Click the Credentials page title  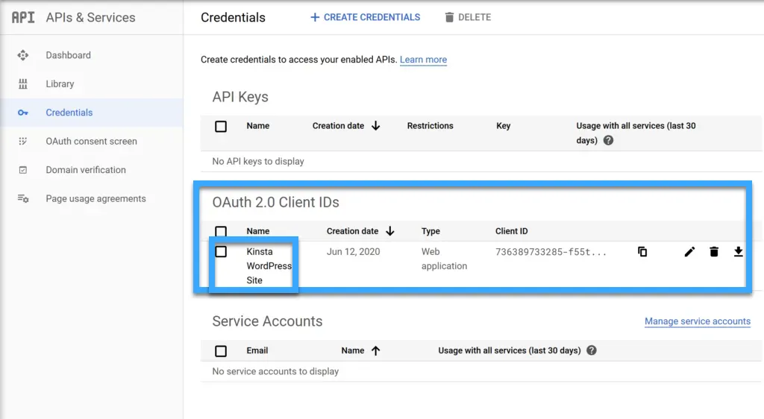click(x=233, y=17)
